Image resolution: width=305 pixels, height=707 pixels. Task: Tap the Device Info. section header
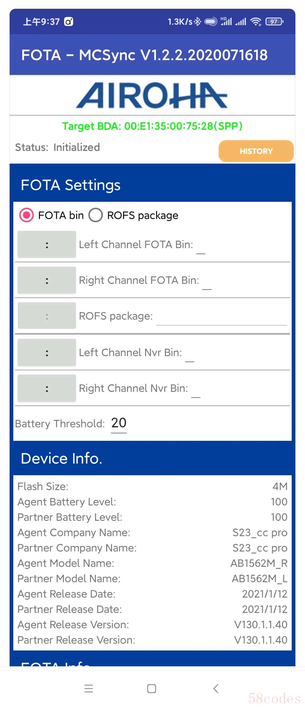[x=62, y=458]
